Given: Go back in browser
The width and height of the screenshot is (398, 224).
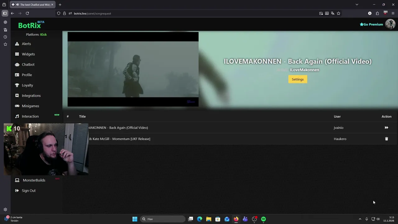Looking at the screenshot, I should [12, 13].
